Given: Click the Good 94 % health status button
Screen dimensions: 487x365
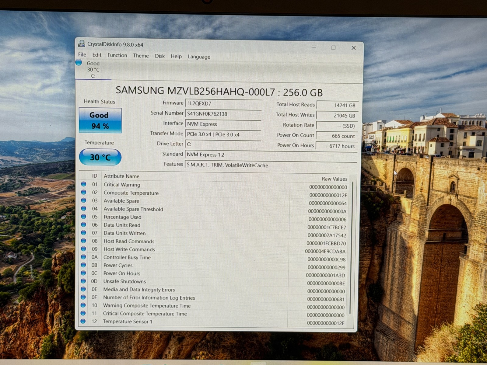Looking at the screenshot, I should tap(100, 120).
